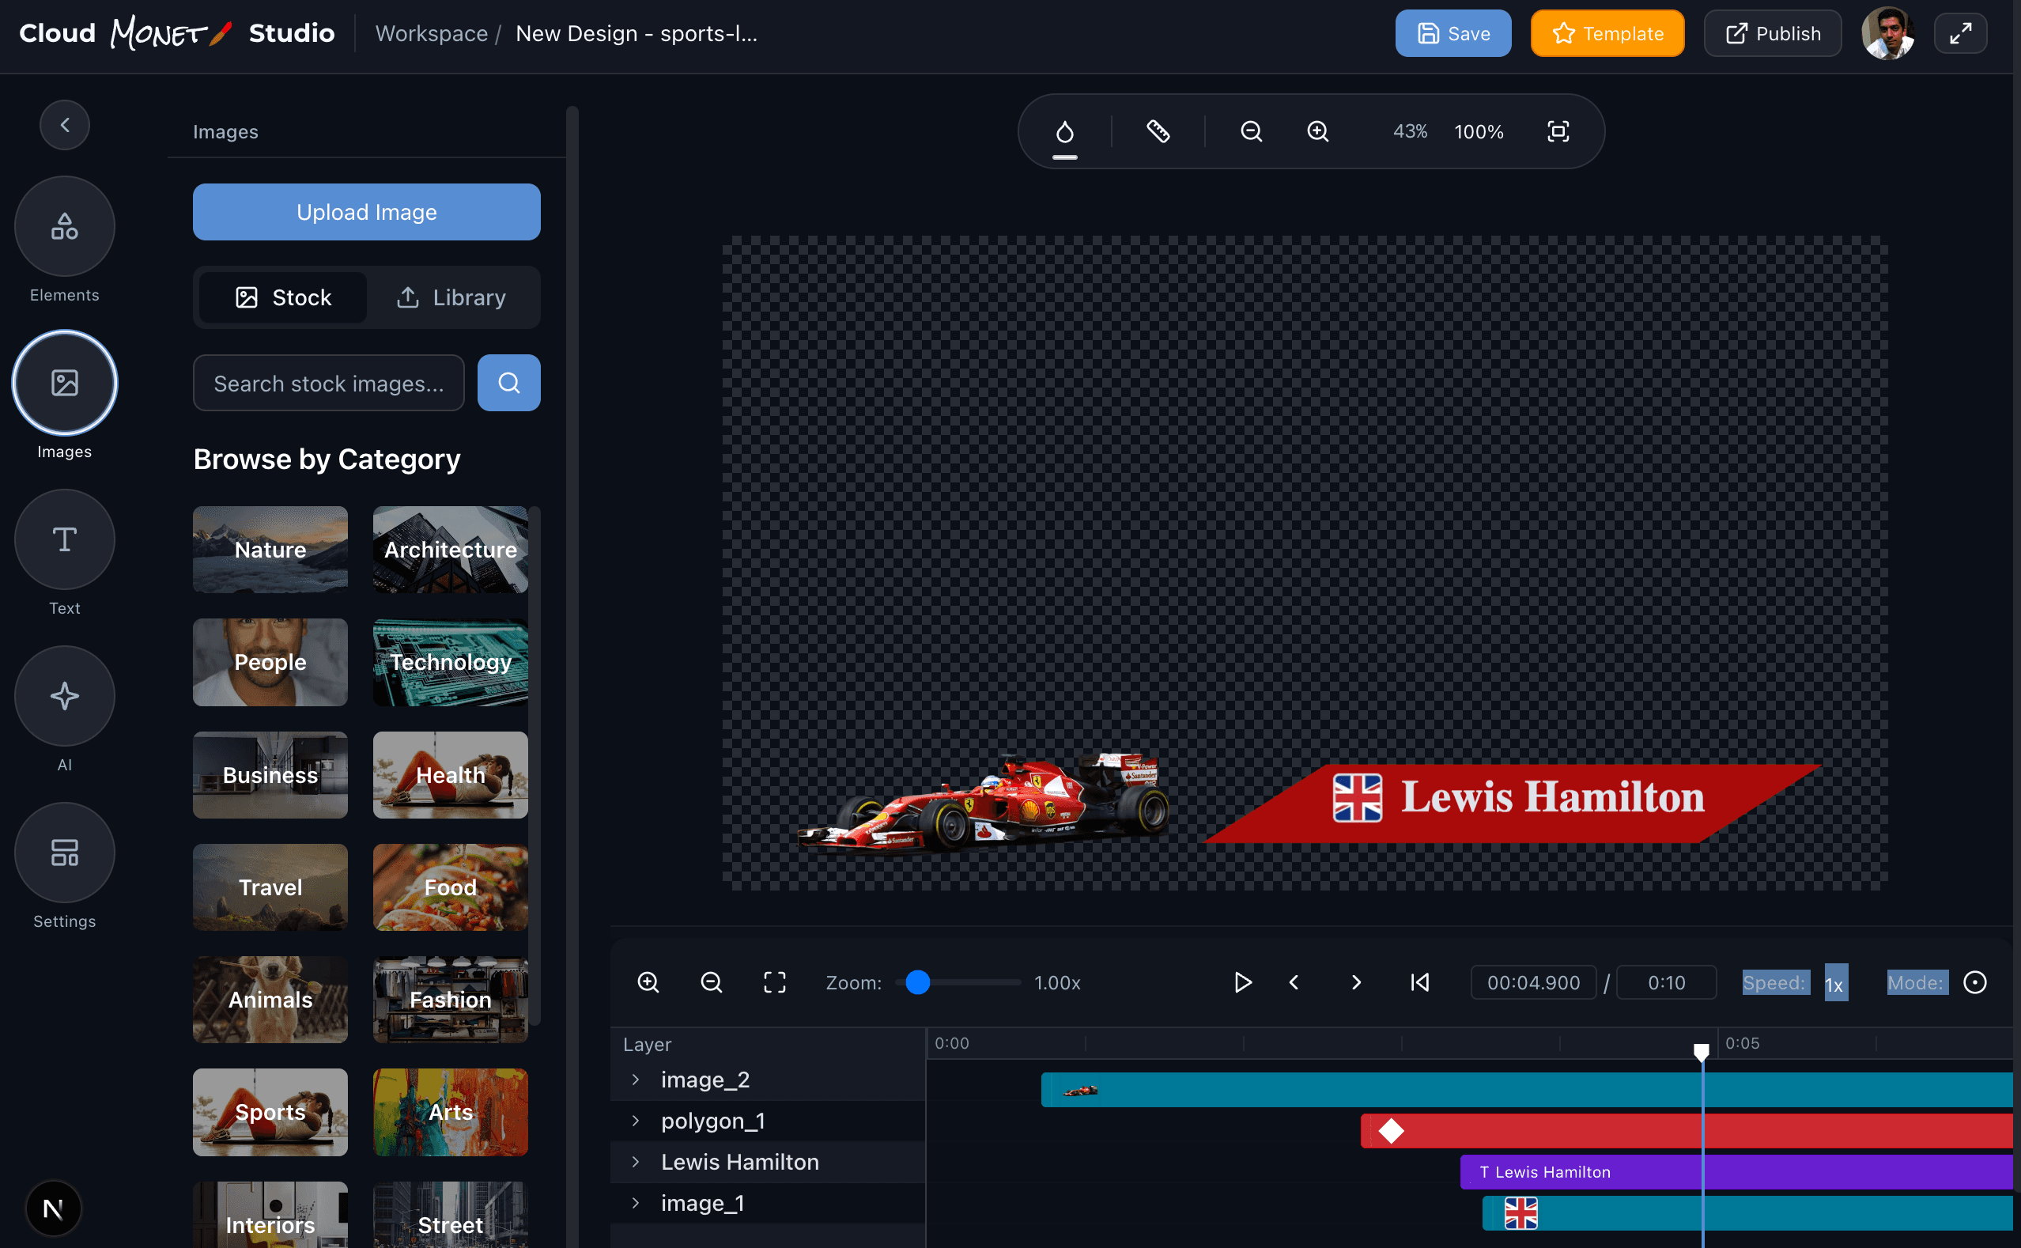The height and width of the screenshot is (1248, 2021).
Task: Expand the polygon_1 layer
Action: tap(636, 1121)
